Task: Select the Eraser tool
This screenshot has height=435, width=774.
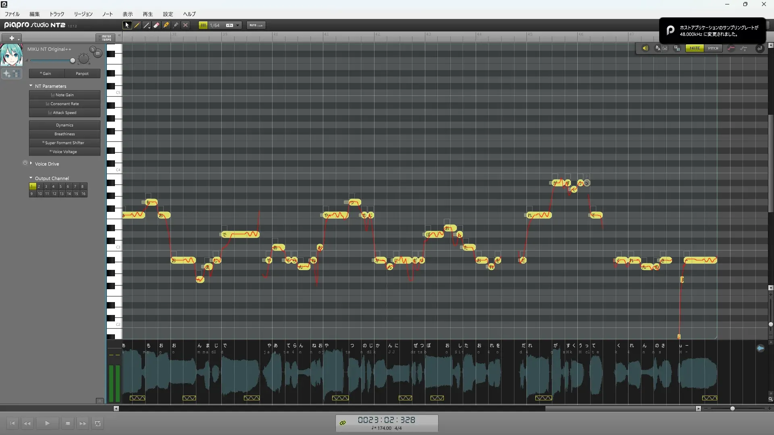Action: (156, 25)
